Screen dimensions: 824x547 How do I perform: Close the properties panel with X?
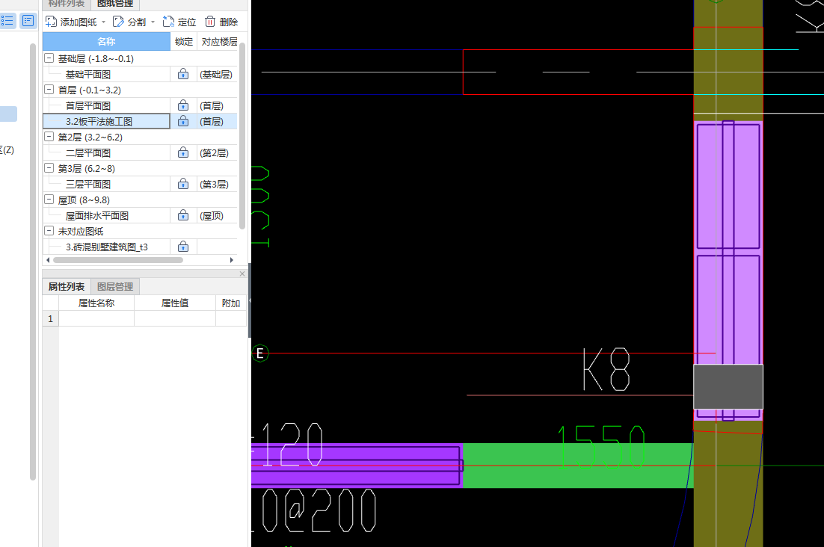(242, 273)
